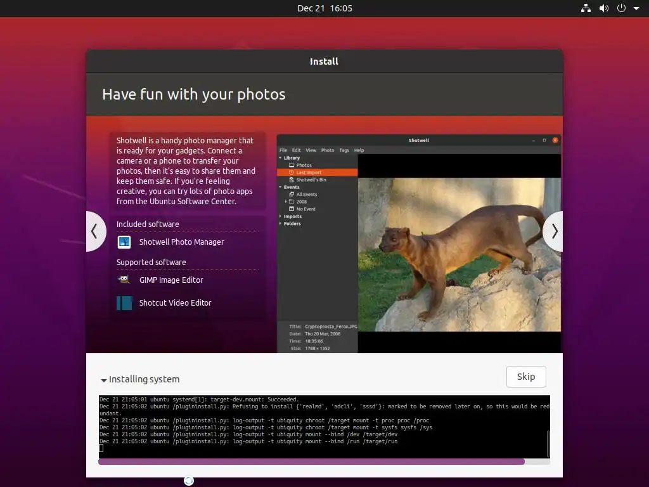Viewport: 649px width, 487px height.
Task: Click the log terminal scrollbar
Action: [x=548, y=443]
